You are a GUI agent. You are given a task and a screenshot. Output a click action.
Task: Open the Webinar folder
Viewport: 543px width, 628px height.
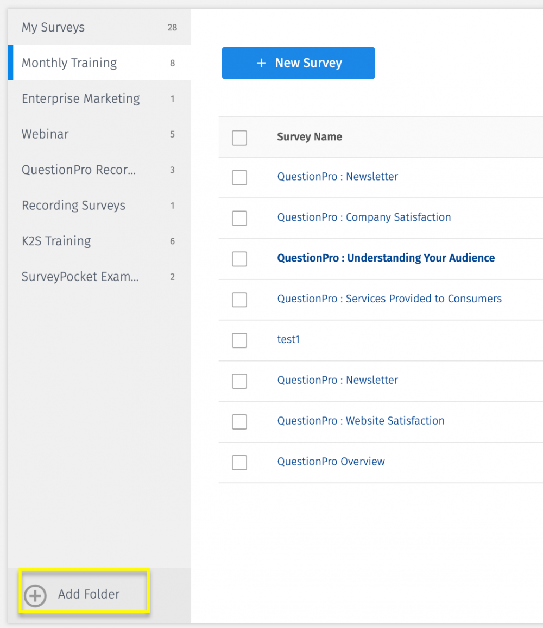point(45,134)
